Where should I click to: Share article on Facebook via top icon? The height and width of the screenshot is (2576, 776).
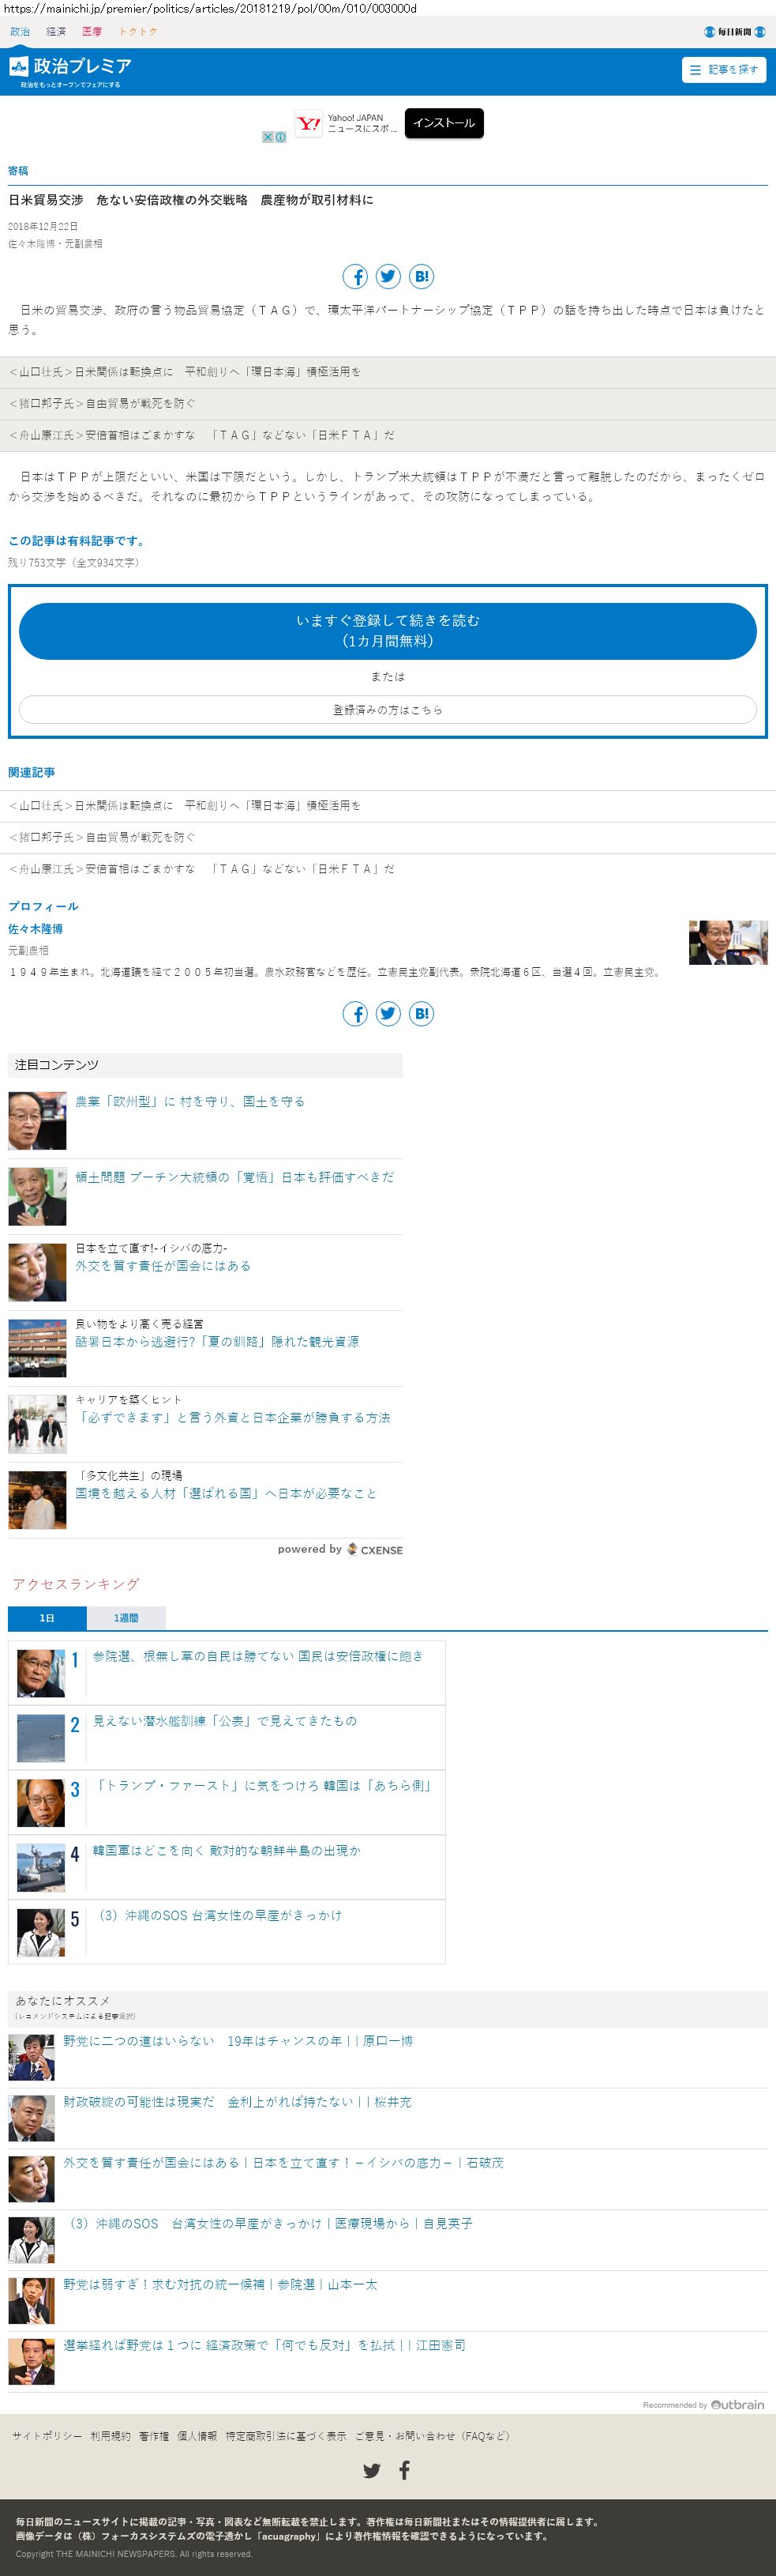pyautogui.click(x=355, y=277)
